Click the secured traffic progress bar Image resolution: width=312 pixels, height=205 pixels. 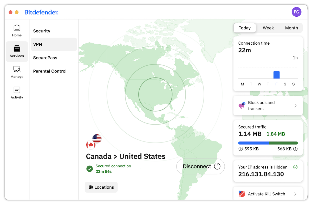tap(268, 143)
